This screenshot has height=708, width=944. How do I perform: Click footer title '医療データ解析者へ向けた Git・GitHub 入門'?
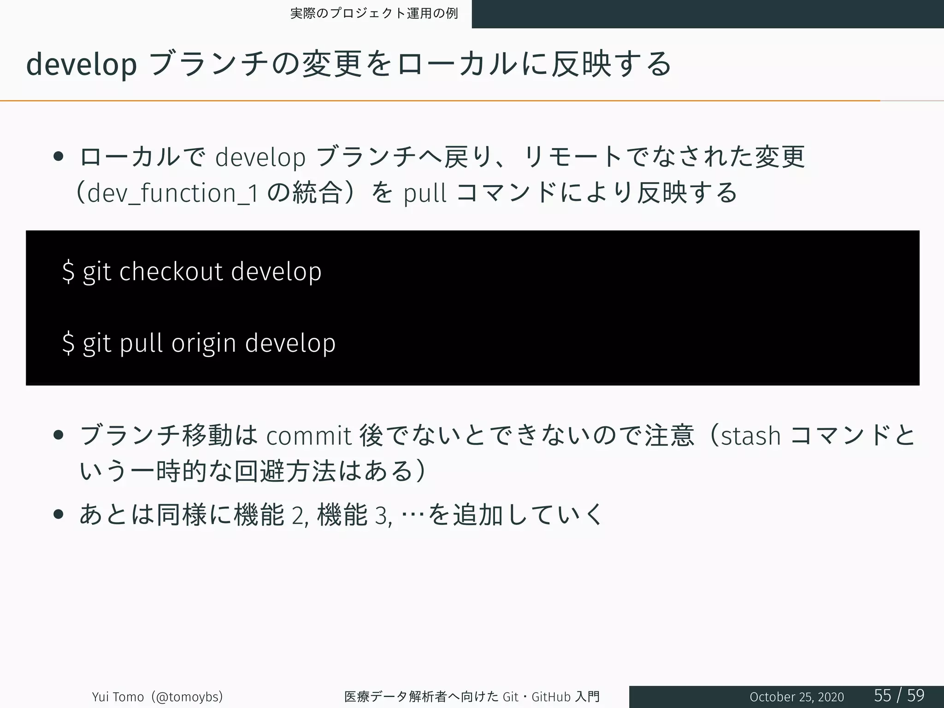(x=472, y=696)
